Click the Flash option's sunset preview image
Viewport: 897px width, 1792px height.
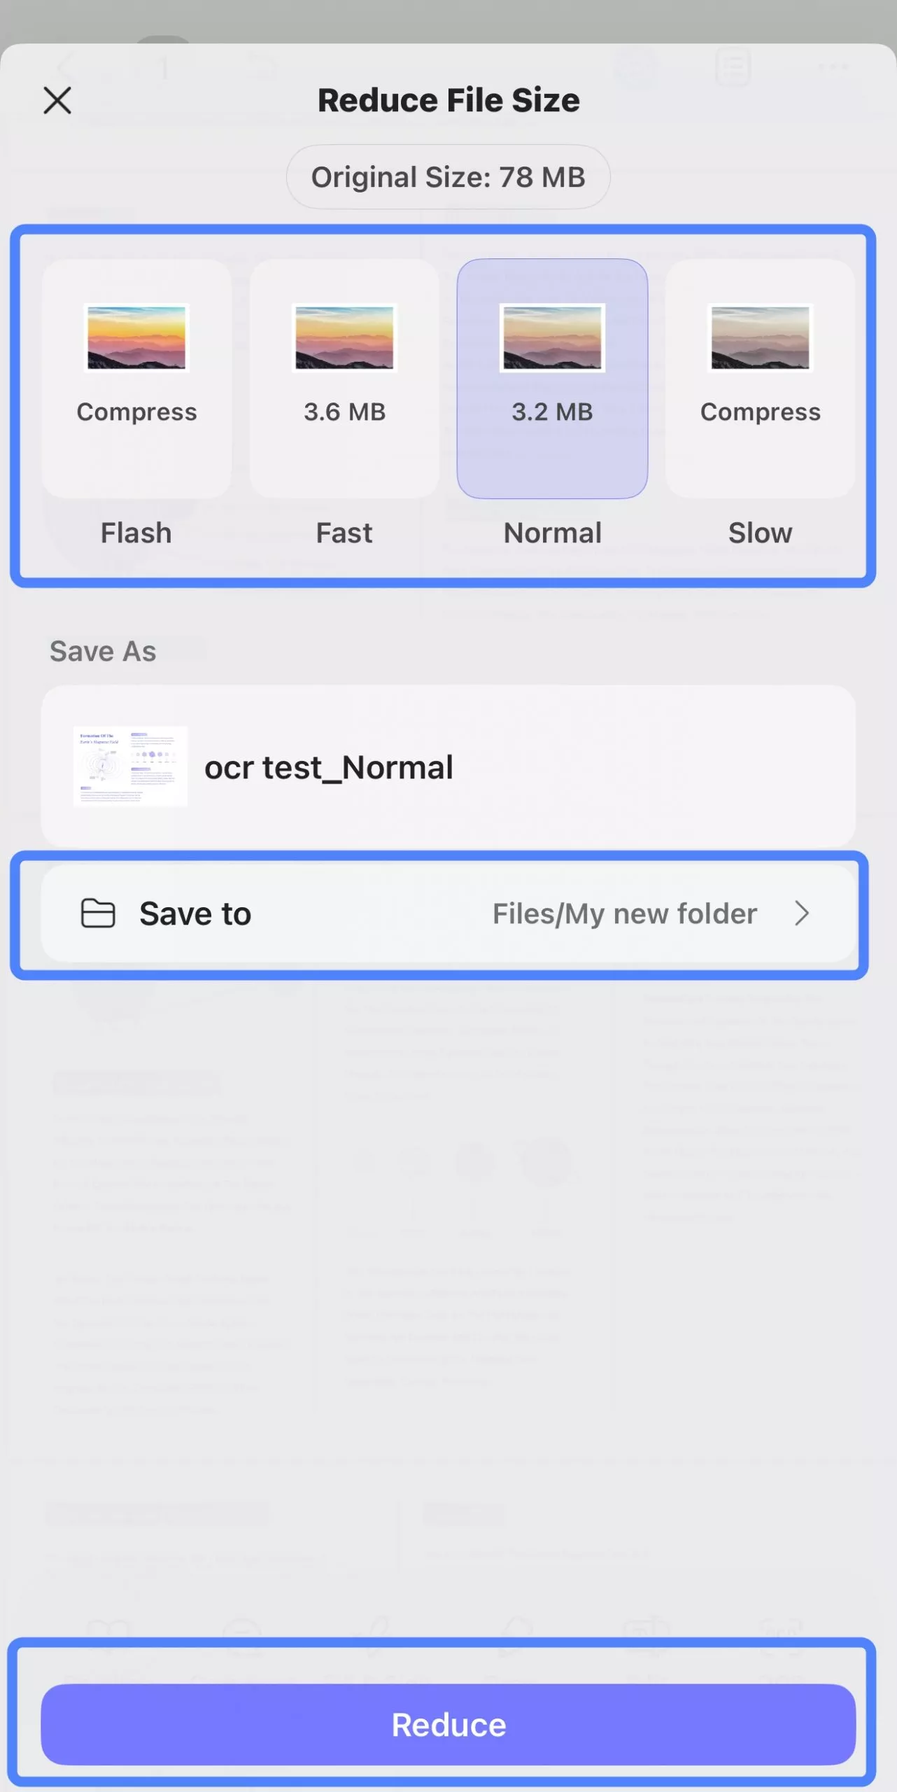pos(136,338)
